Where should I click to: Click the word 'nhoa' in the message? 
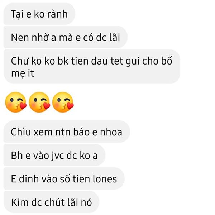[111, 132]
